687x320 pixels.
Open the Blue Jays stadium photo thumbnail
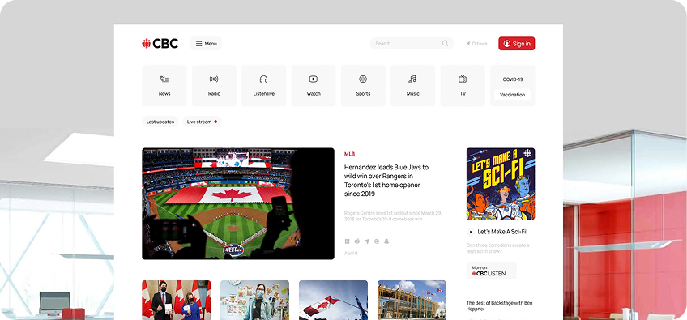tap(238, 203)
